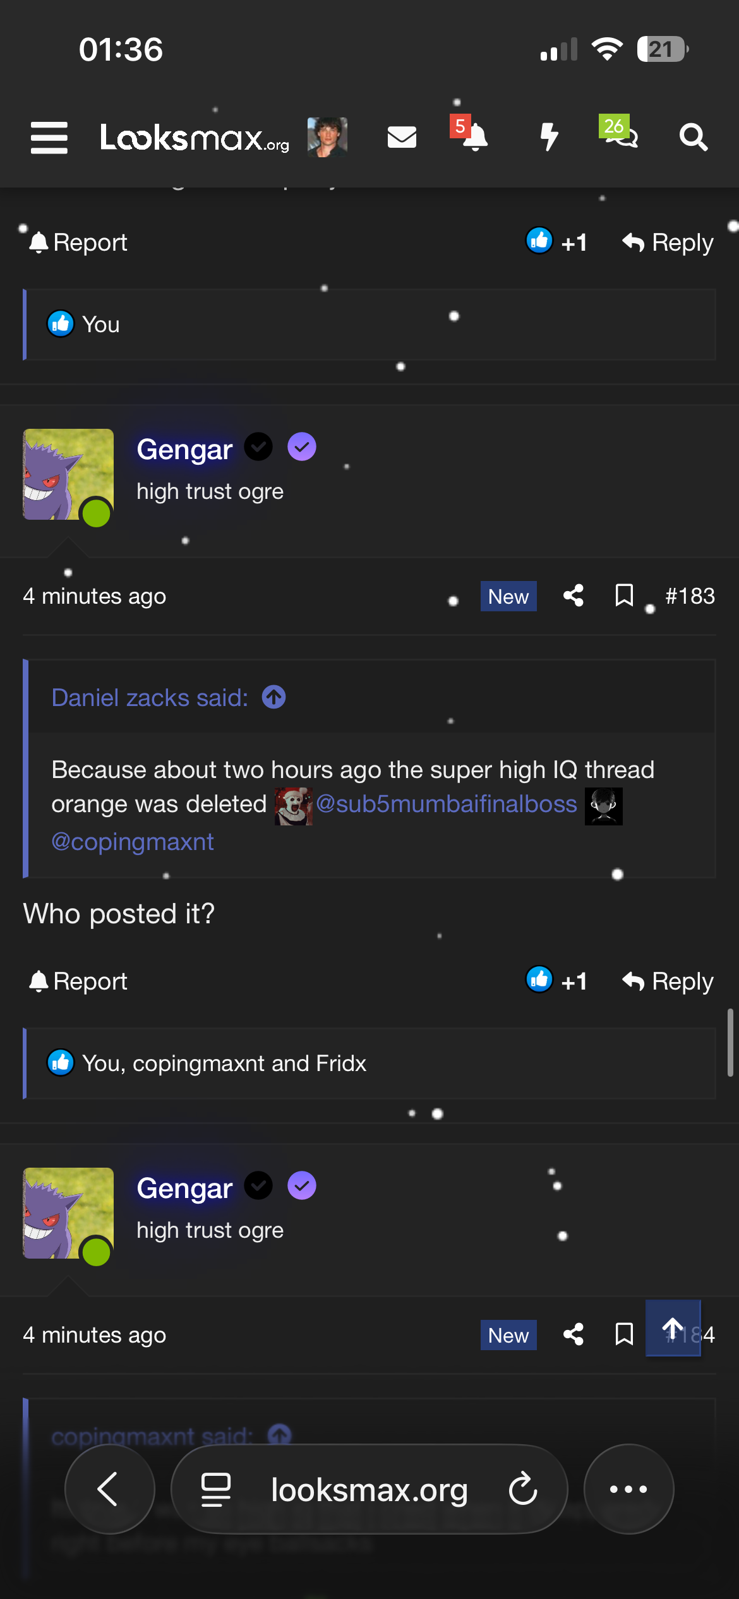Open the conversations icon showing 26

pos(621,135)
